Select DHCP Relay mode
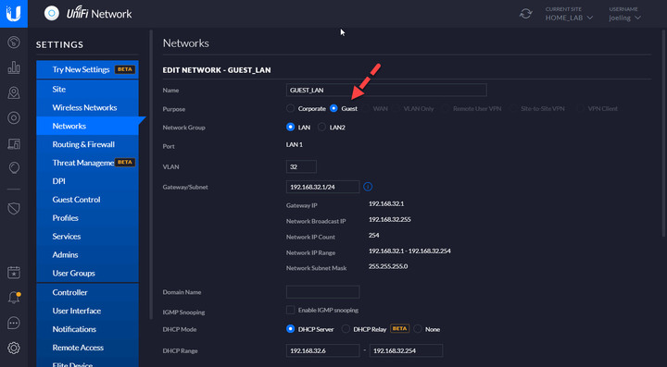 point(346,329)
